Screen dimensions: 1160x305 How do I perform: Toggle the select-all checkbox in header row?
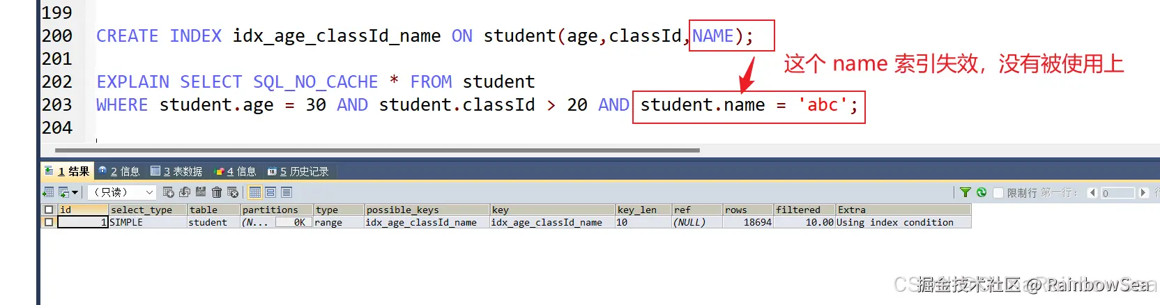click(49, 210)
